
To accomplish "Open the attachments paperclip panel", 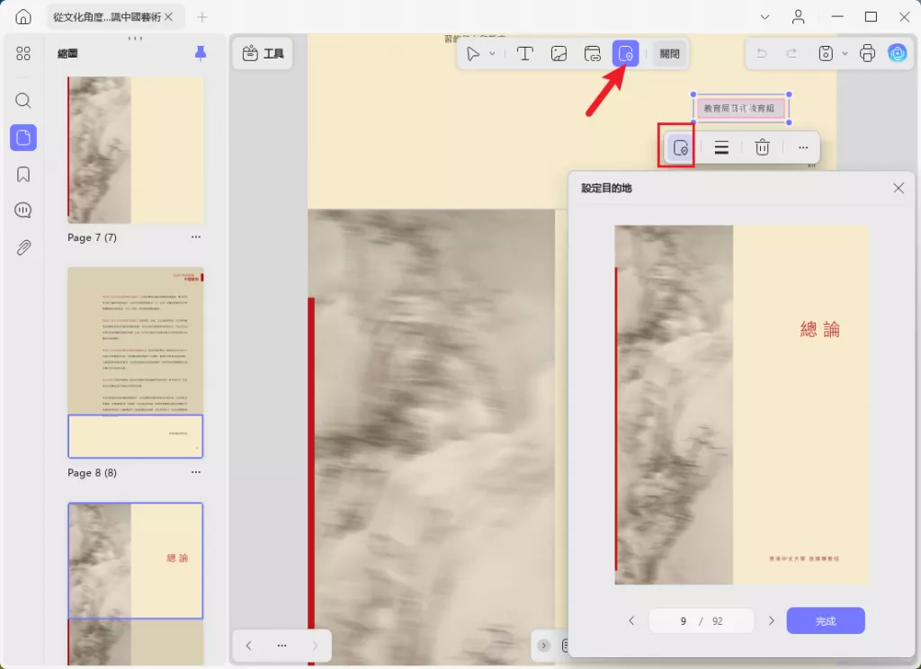I will click(x=23, y=247).
